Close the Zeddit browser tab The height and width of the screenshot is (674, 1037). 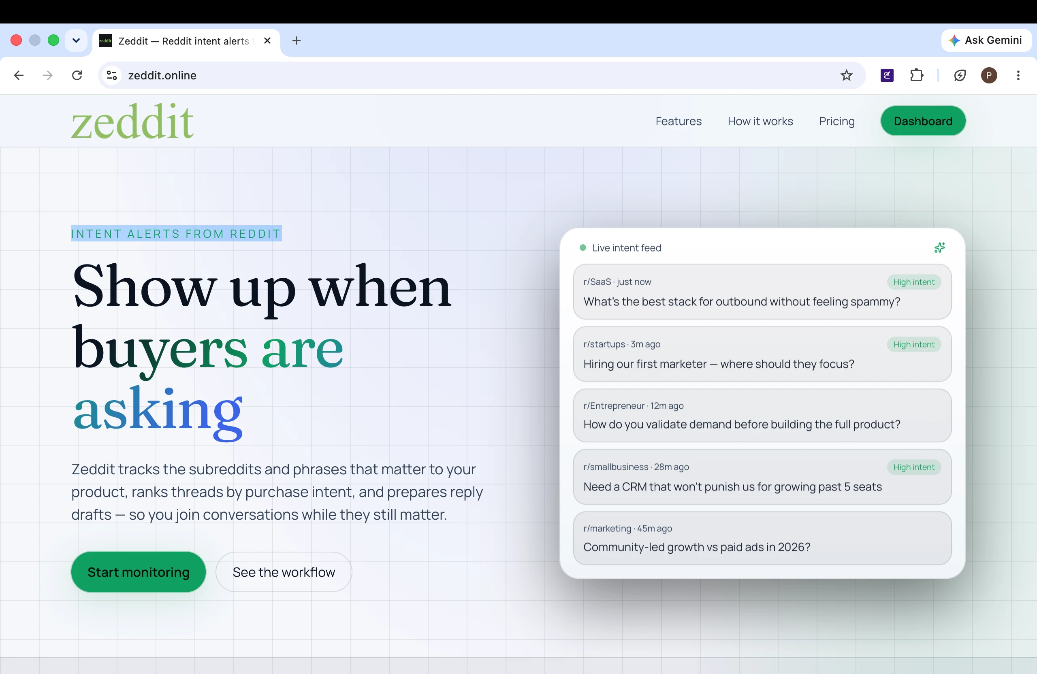(267, 41)
